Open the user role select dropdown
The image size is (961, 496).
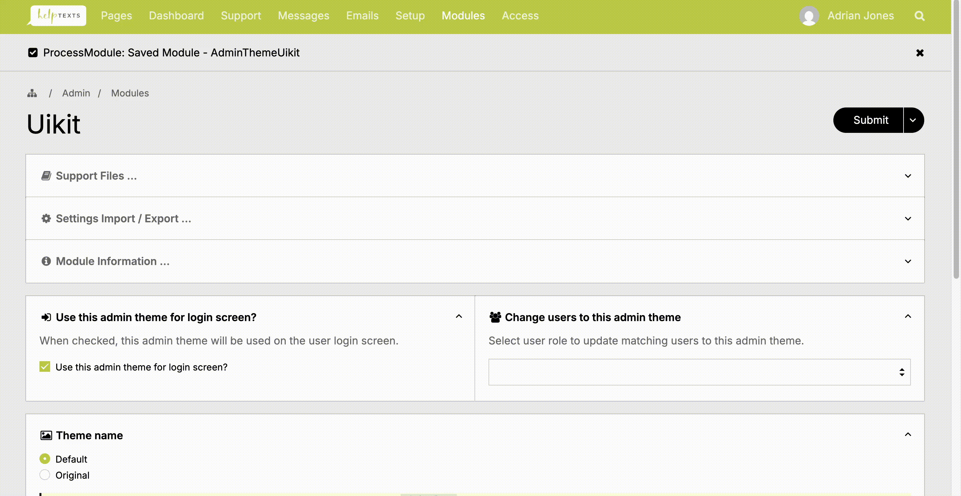[699, 372]
